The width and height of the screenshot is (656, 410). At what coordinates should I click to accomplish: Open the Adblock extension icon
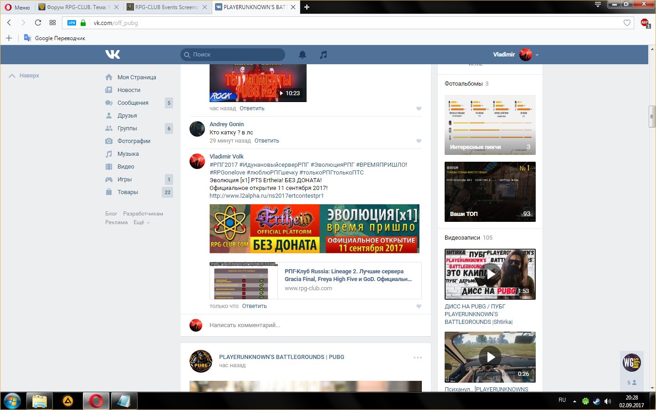[645, 23]
